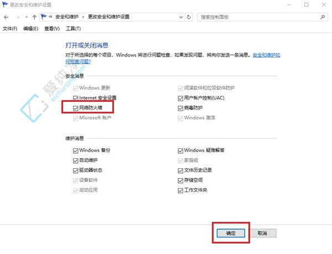Refresh the current page
Image resolution: width=332 pixels, height=254 pixels.
pyautogui.click(x=189, y=17)
